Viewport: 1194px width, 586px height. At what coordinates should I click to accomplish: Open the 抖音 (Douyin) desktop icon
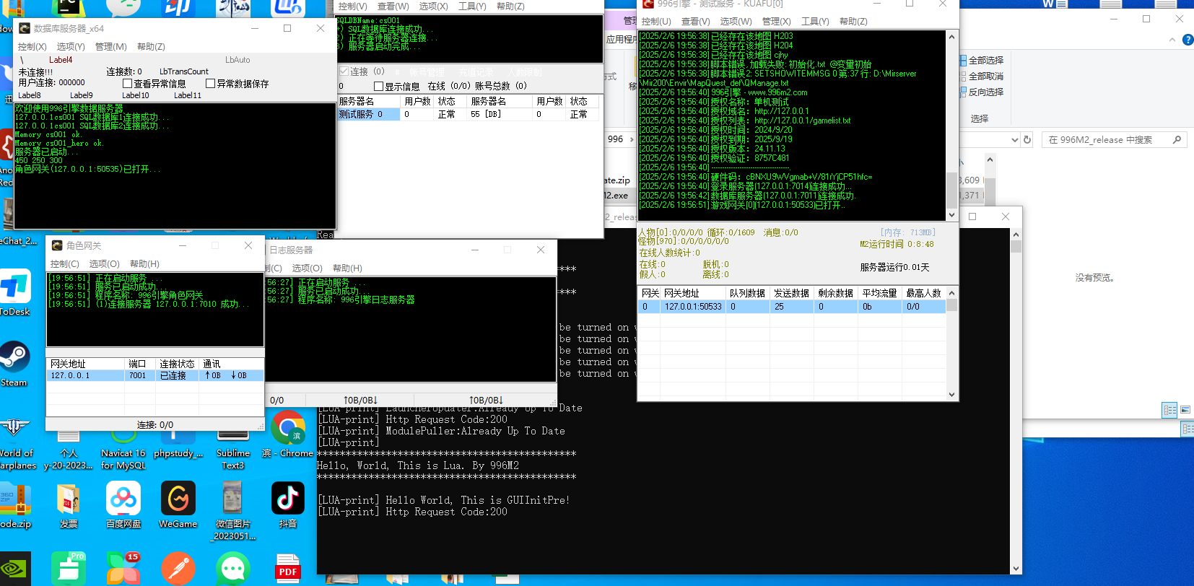(287, 499)
